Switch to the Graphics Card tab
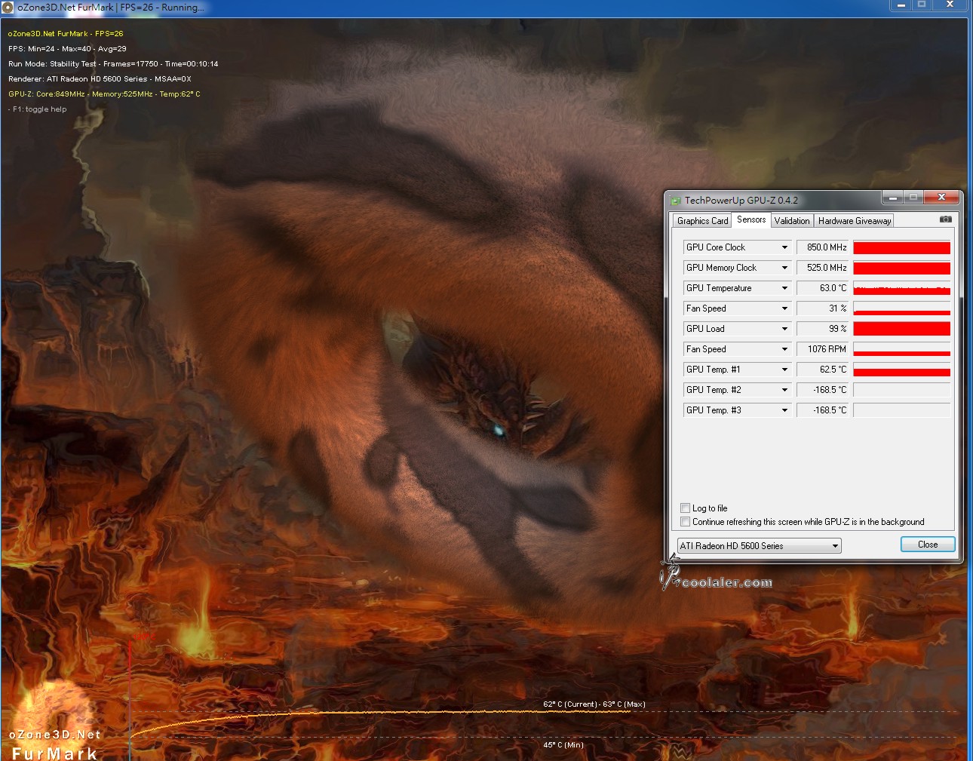Screen dimensions: 973x761 (702, 221)
